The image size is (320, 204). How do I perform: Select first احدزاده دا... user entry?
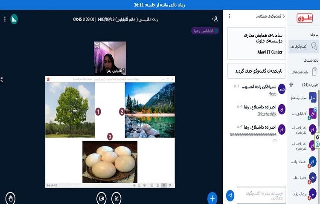tap(304, 130)
